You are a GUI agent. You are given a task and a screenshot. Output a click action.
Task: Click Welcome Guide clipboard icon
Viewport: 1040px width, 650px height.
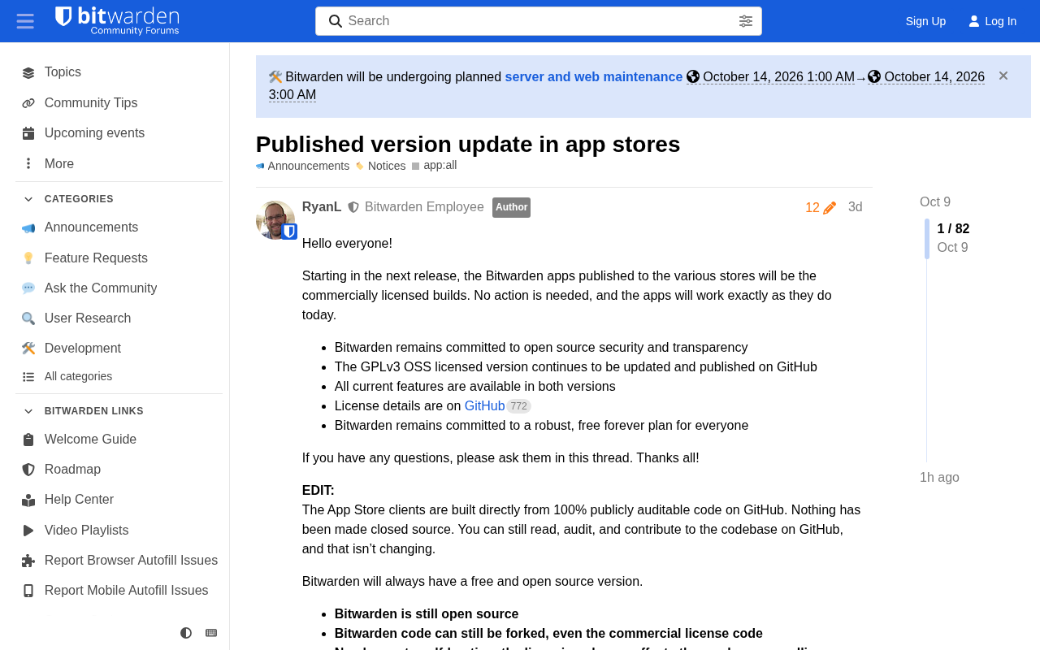point(28,440)
